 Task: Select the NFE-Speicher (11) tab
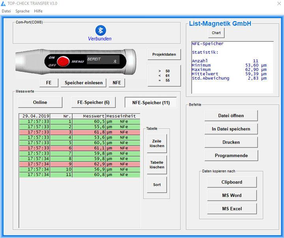151,102
